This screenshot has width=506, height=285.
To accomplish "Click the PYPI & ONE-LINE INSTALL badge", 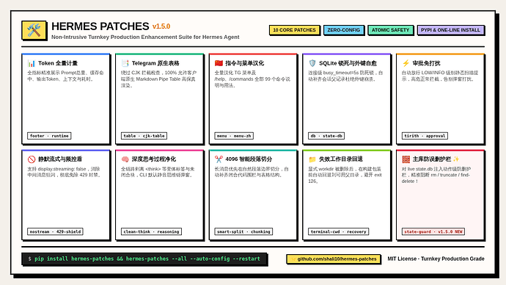I will pos(450,30).
